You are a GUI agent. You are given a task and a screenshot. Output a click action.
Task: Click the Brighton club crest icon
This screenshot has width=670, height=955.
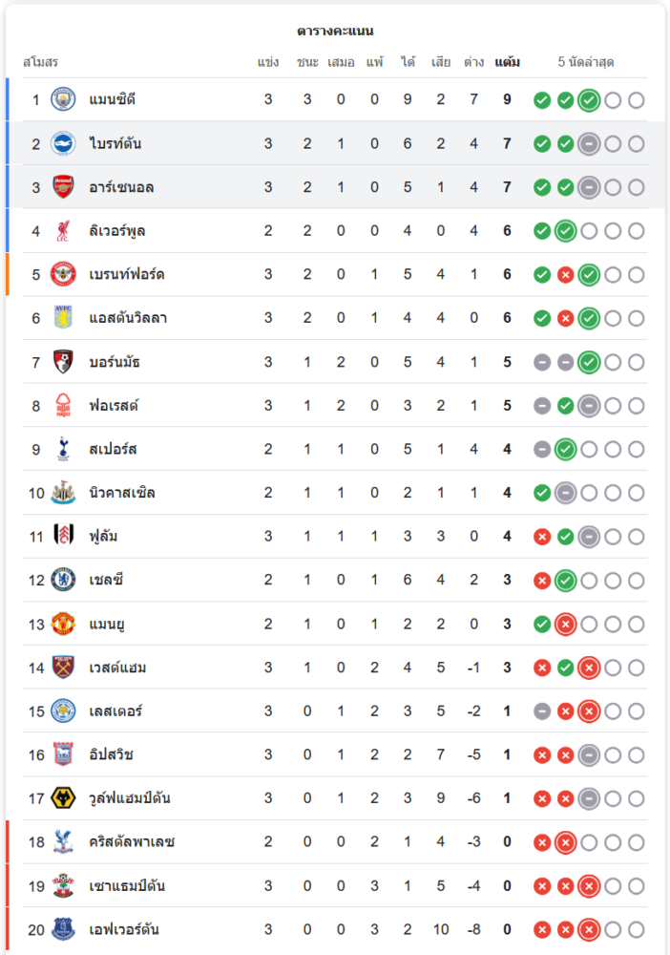(63, 144)
